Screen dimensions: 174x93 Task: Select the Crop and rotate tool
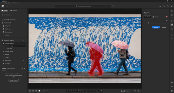click(x=172, y=20)
